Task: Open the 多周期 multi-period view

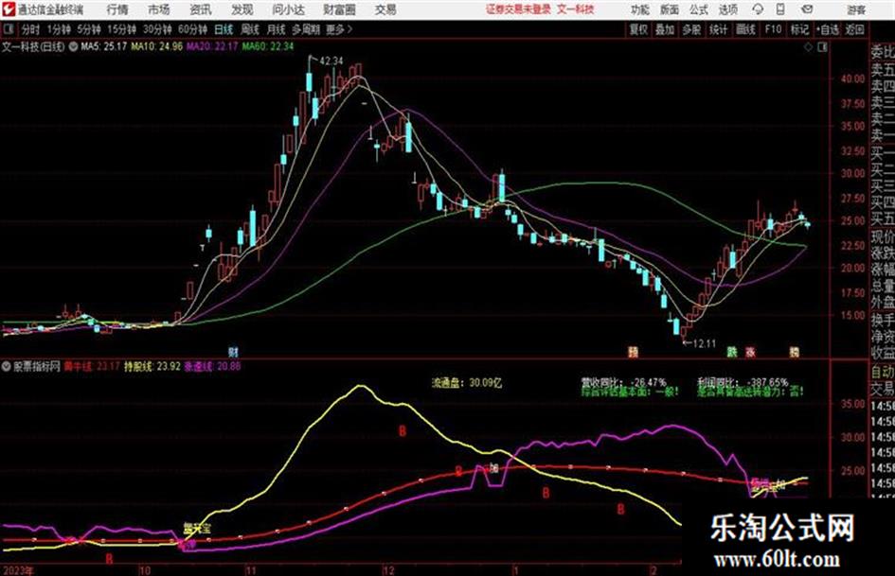Action: [x=306, y=29]
